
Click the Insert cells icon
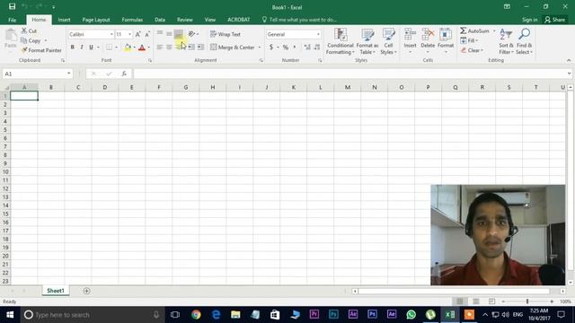click(410, 35)
